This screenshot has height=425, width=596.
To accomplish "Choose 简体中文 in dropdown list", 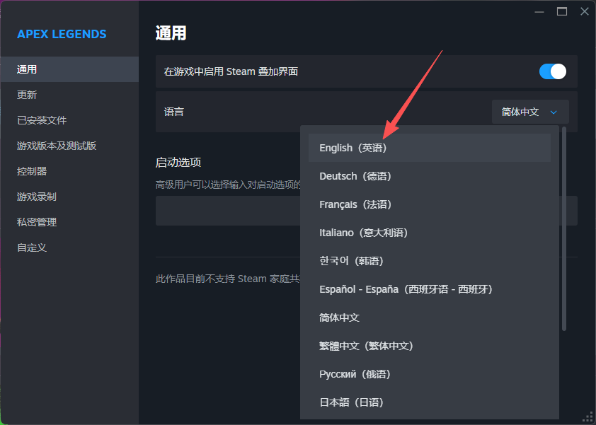I will pyautogui.click(x=430, y=318).
